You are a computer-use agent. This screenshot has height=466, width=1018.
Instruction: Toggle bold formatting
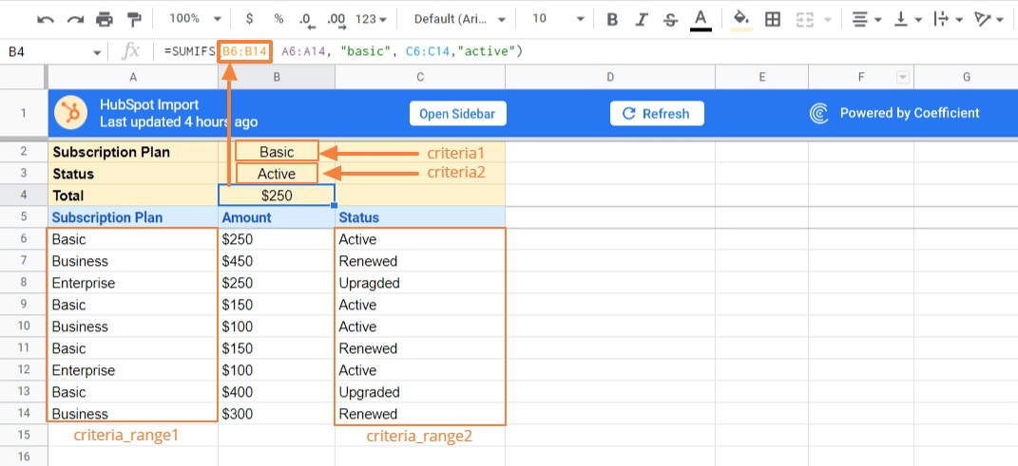click(612, 19)
